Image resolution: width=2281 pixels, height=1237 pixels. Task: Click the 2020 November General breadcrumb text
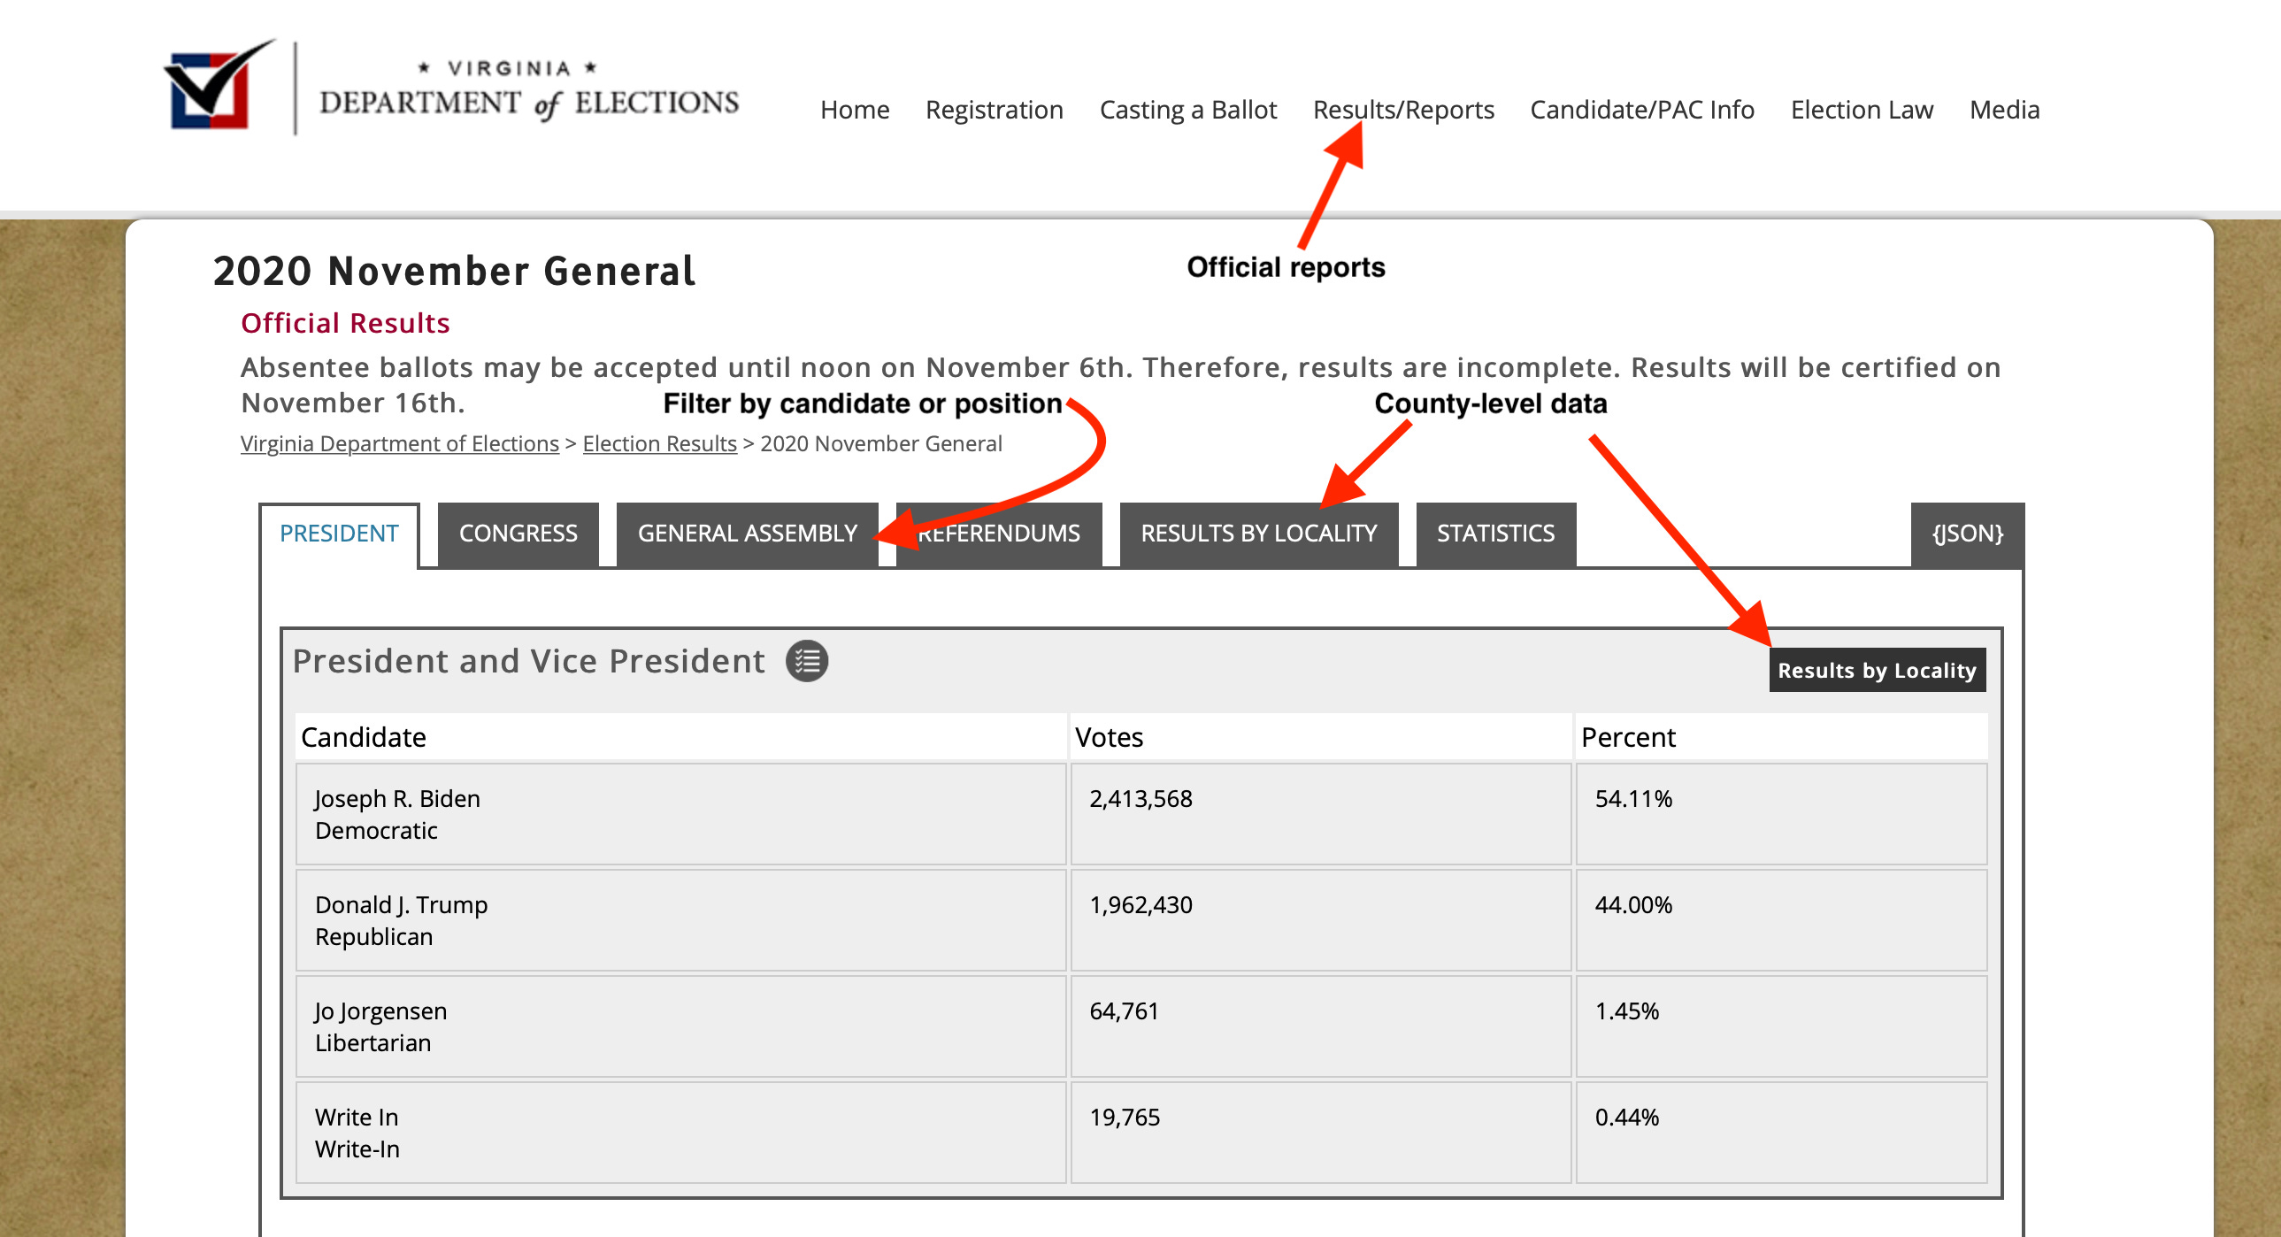pyautogui.click(x=881, y=443)
